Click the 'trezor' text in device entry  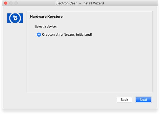pyautogui.click(x=69, y=35)
